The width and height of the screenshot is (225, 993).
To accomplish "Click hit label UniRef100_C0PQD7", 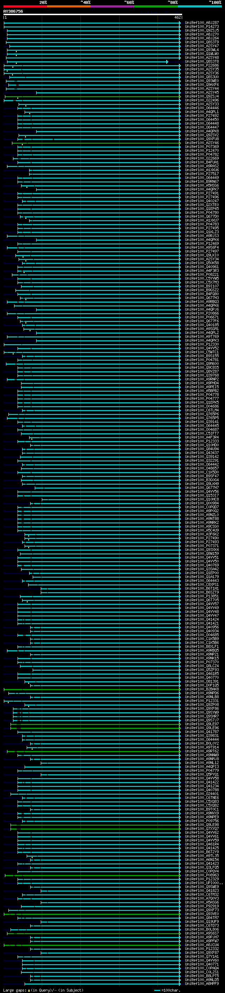I will pos(202,507).
